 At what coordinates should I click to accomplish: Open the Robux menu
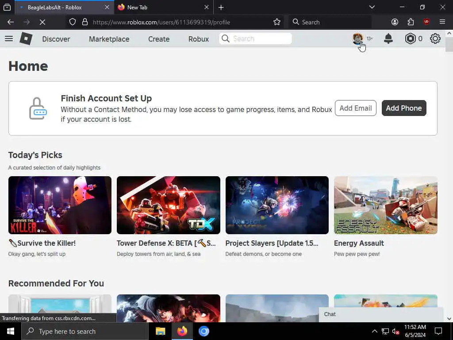[199, 39]
